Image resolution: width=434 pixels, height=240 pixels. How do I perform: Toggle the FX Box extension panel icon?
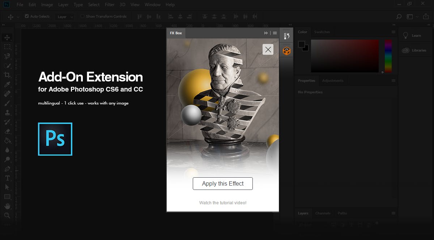tap(286, 51)
